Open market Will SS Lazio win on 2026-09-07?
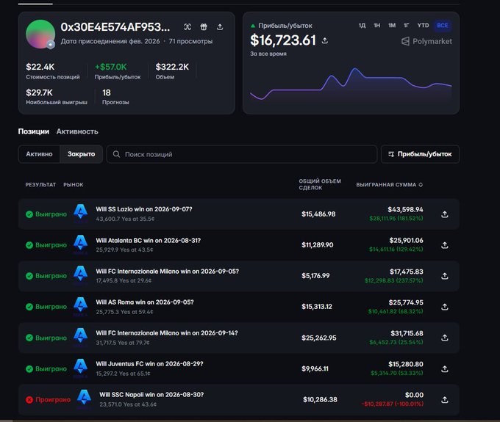This screenshot has height=422, width=500. coord(144,209)
